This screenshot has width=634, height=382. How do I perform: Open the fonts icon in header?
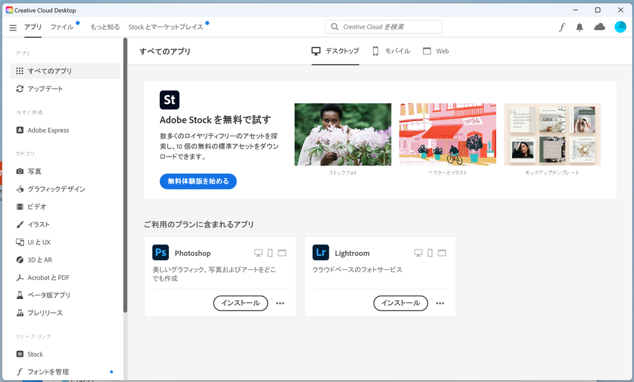(x=562, y=27)
